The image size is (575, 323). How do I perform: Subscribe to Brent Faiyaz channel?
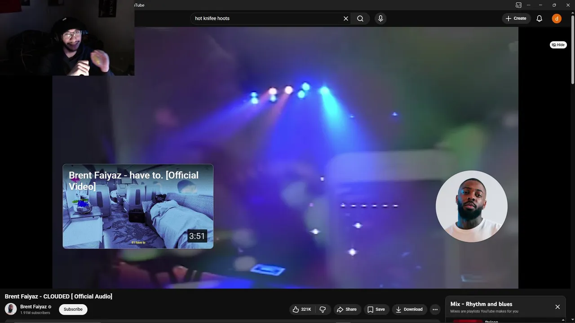pyautogui.click(x=73, y=309)
